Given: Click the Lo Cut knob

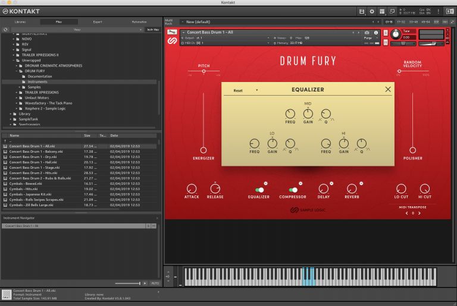Looking at the screenshot, I should click(x=401, y=189).
